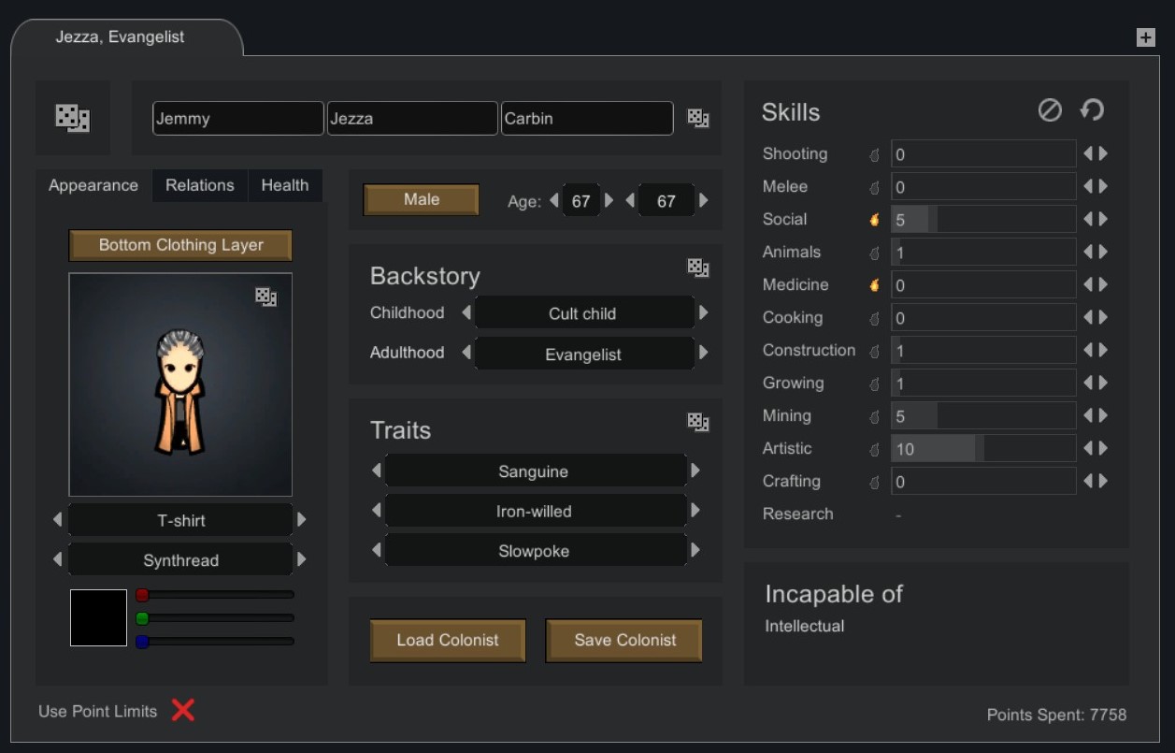Open the Sanguine trait selector
The width and height of the screenshot is (1175, 753).
click(536, 471)
